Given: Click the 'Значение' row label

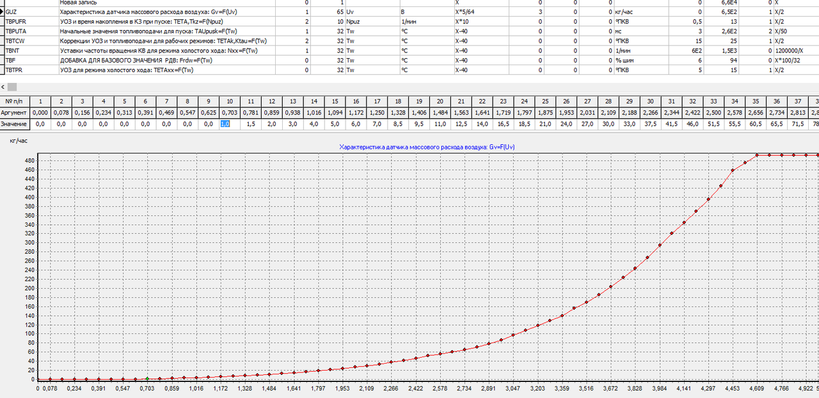Looking at the screenshot, I should pos(15,124).
